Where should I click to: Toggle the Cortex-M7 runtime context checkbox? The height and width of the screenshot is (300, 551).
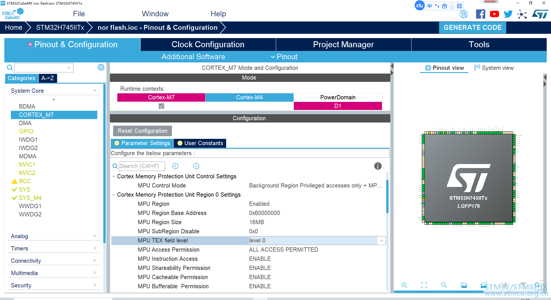pyautogui.click(x=161, y=106)
